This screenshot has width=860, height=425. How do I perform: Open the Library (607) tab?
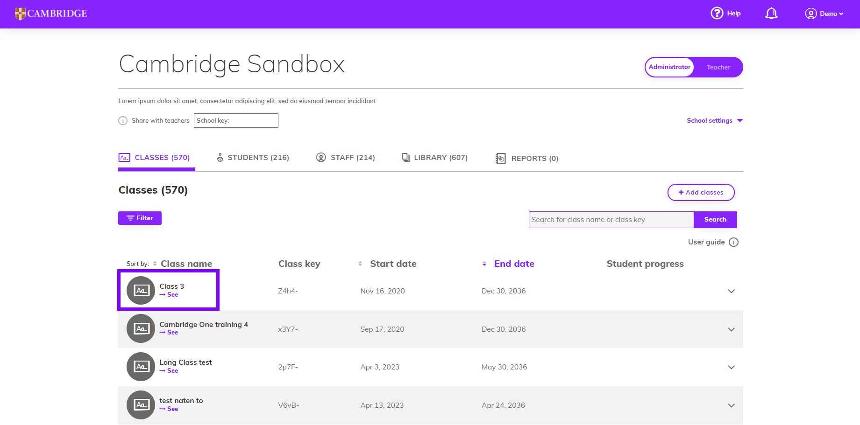click(x=435, y=158)
